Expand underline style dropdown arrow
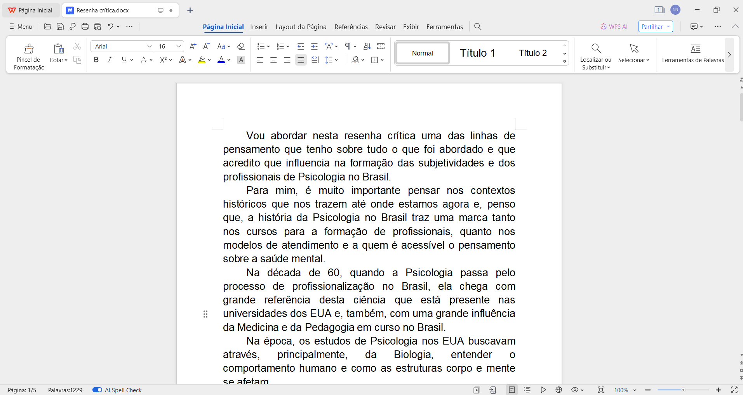The image size is (743, 395). click(132, 60)
